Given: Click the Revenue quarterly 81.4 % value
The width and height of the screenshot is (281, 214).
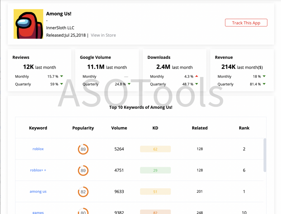Looking at the screenshot, I should click(255, 84).
